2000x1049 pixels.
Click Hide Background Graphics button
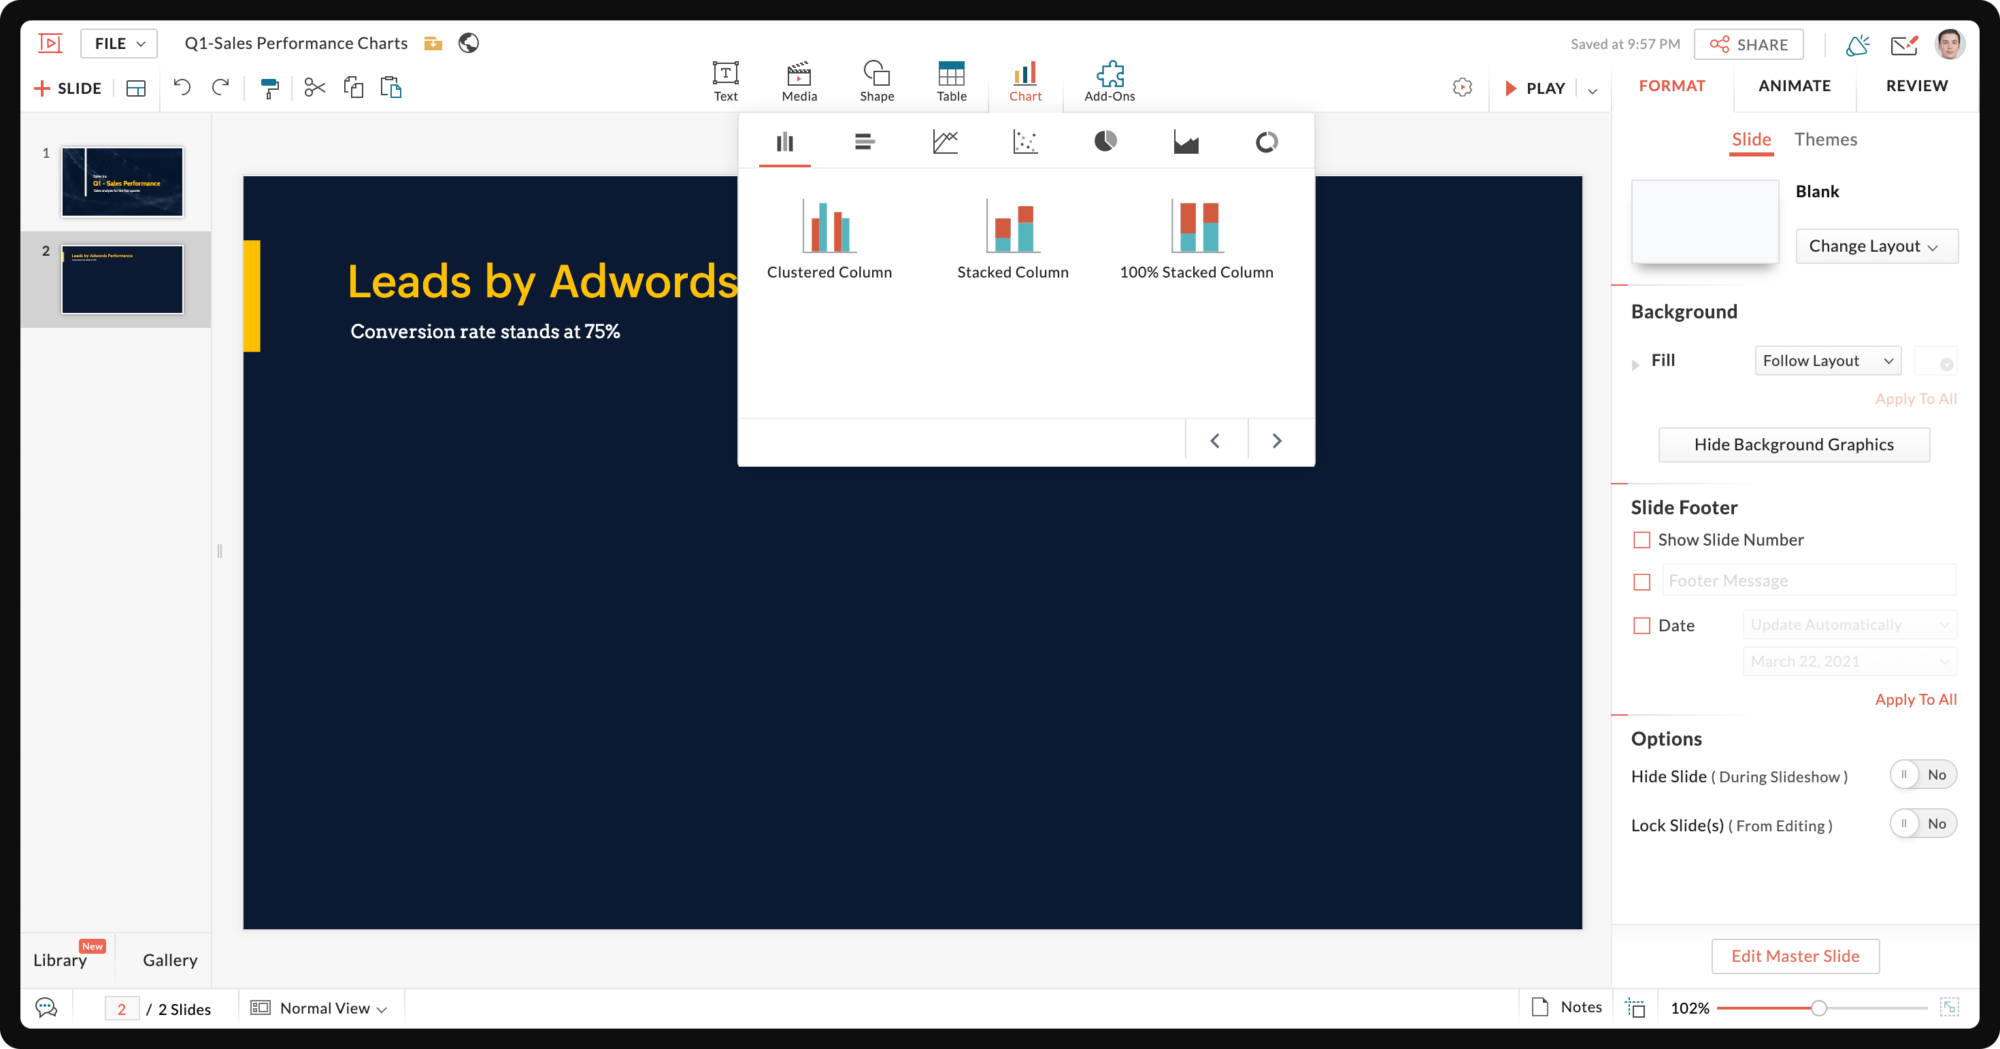click(1793, 445)
